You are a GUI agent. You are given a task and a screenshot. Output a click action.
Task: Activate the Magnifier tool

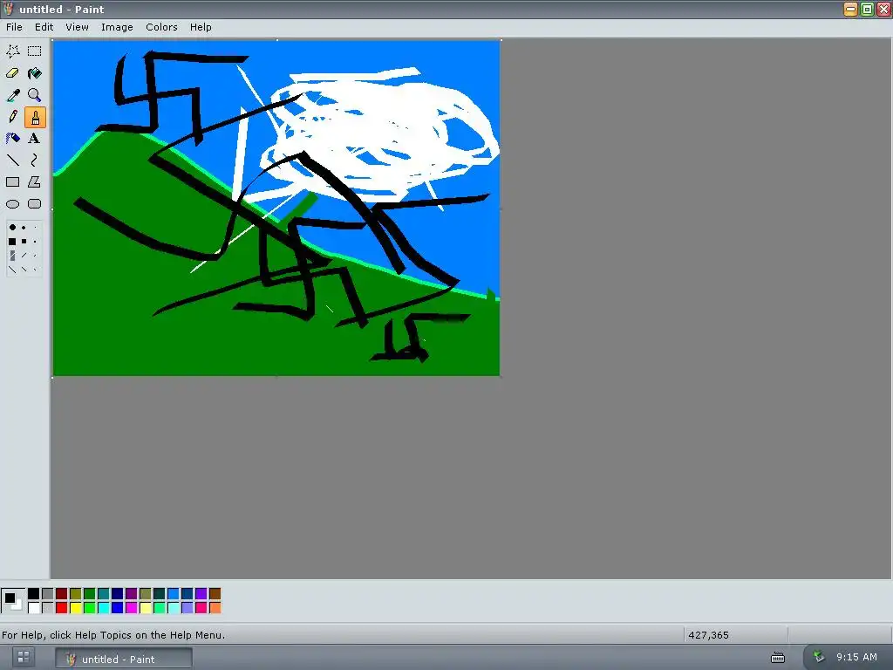(x=35, y=95)
